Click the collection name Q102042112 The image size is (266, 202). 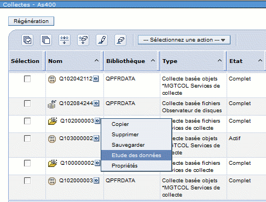click(x=76, y=79)
